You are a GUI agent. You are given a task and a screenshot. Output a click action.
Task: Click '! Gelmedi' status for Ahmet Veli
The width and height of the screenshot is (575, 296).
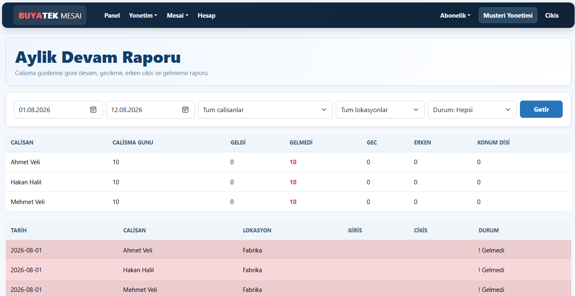pos(491,250)
